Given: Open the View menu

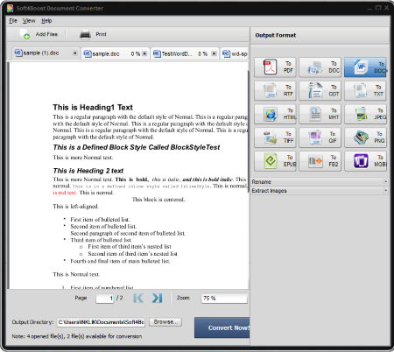Looking at the screenshot, I should click(x=29, y=21).
